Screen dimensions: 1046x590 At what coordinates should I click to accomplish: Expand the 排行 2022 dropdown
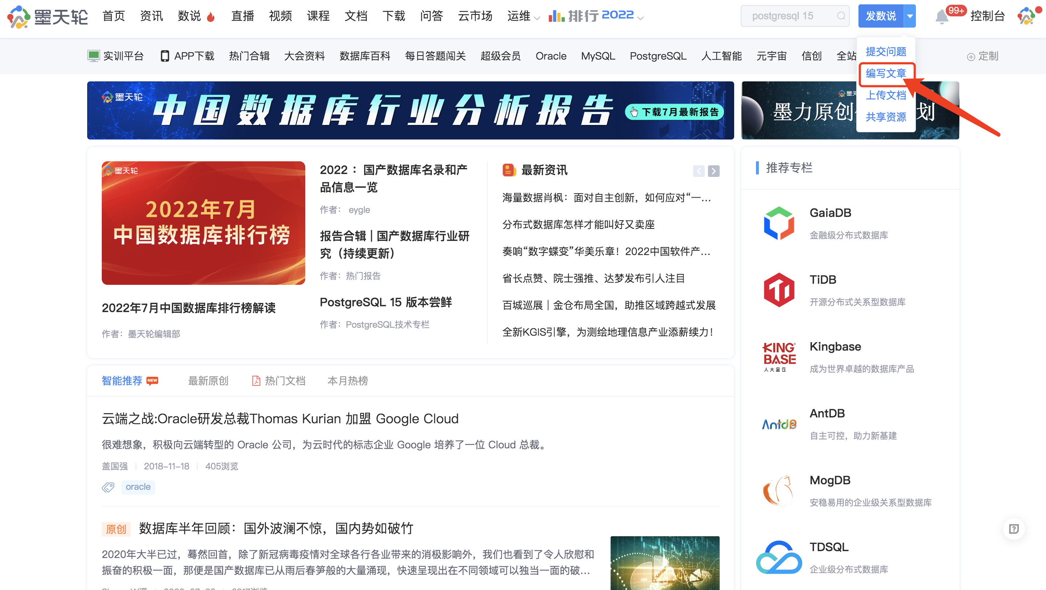click(641, 18)
